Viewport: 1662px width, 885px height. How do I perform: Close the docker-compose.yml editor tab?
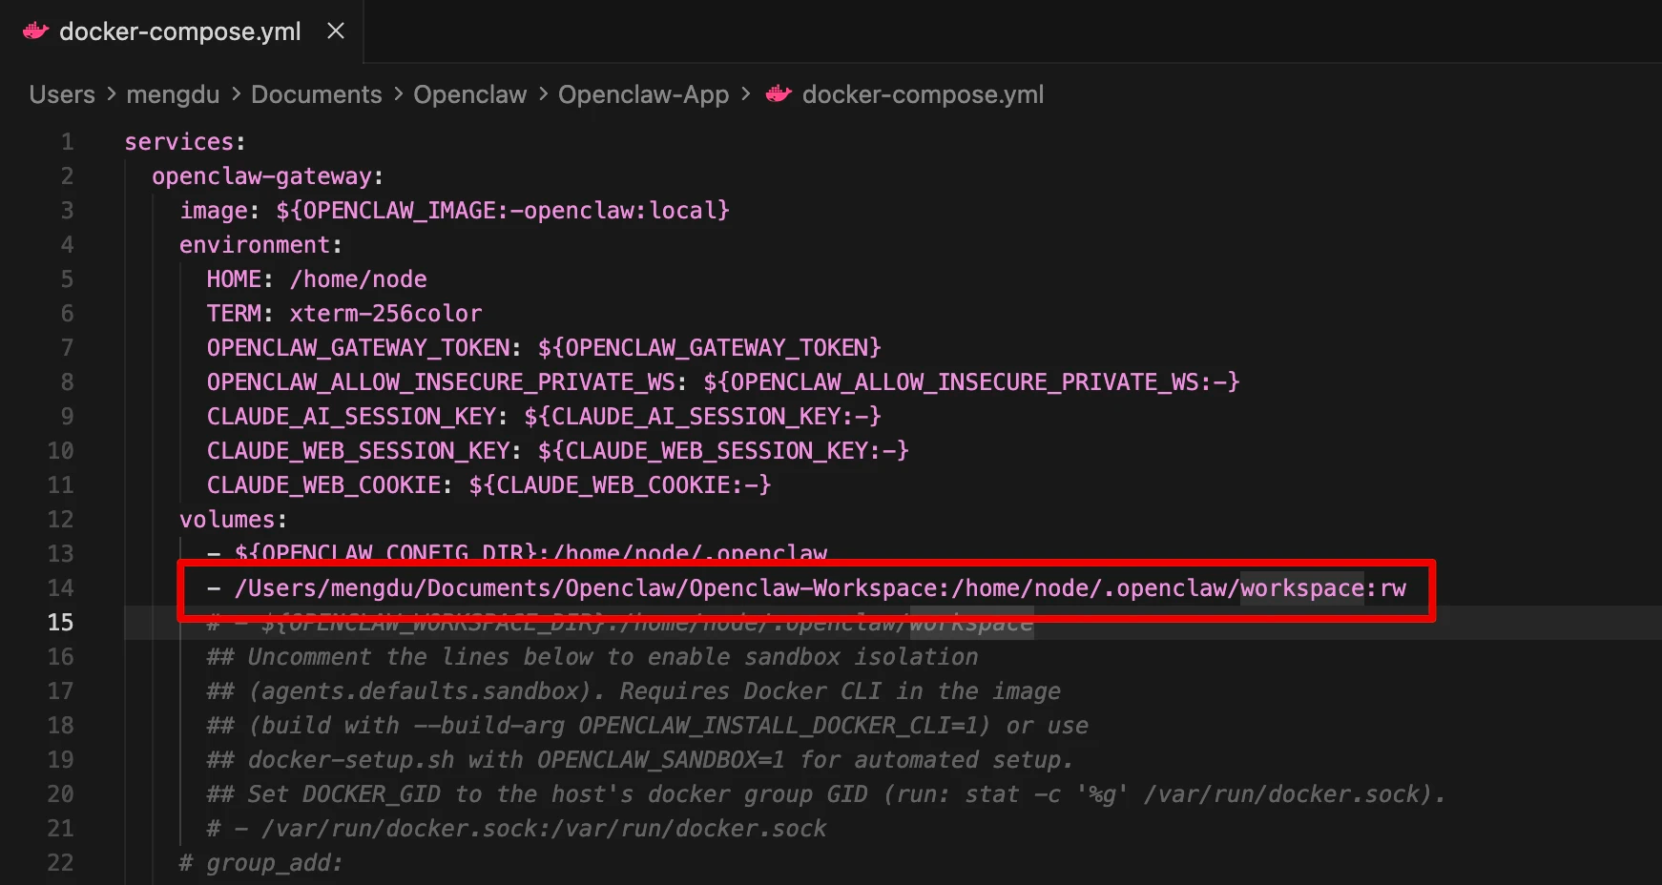click(336, 31)
